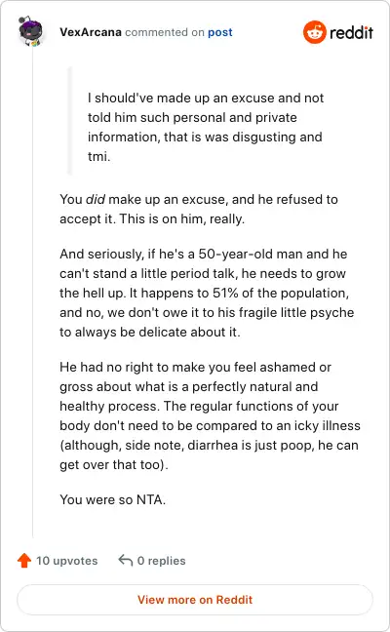Image resolution: width=390 pixels, height=632 pixels.
Task: Click the "You did make up an excuse" paragraph
Action: pos(199,209)
